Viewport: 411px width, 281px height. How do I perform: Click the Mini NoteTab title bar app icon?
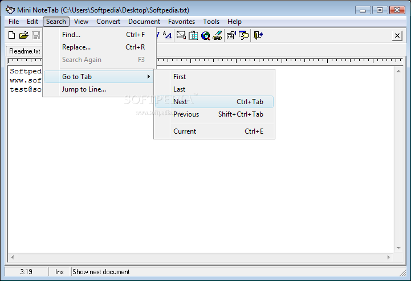coord(10,10)
